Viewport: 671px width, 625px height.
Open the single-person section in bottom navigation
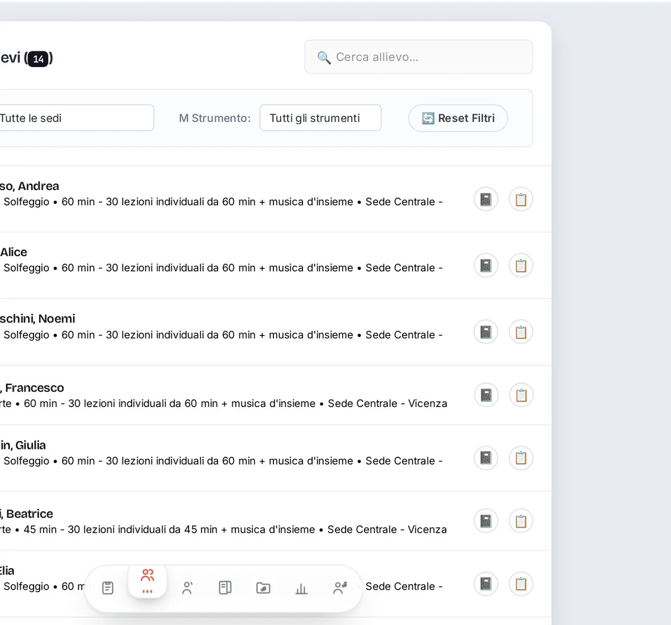tap(187, 588)
